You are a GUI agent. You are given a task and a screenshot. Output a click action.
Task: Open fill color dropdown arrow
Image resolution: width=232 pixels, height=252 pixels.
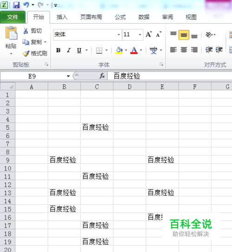[126, 50]
